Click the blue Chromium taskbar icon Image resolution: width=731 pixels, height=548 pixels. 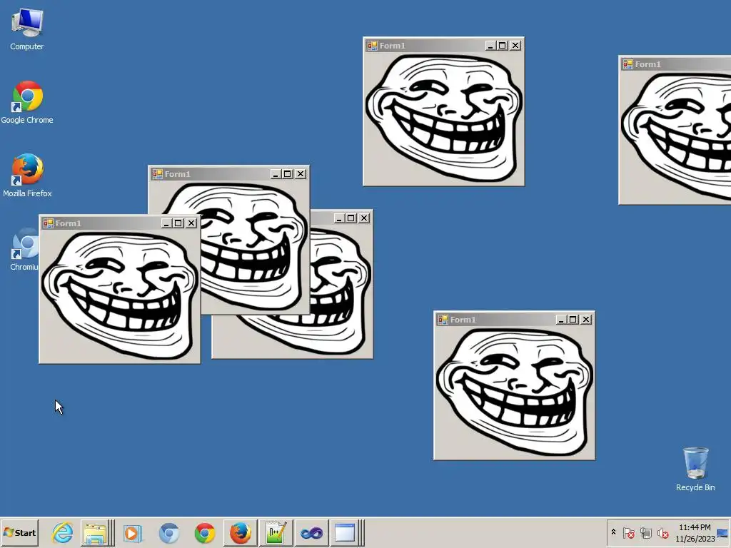point(168,532)
